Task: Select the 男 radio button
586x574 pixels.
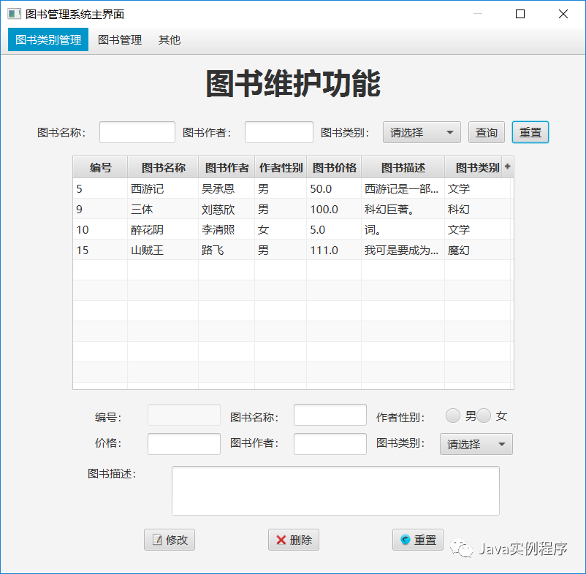Action: click(452, 416)
